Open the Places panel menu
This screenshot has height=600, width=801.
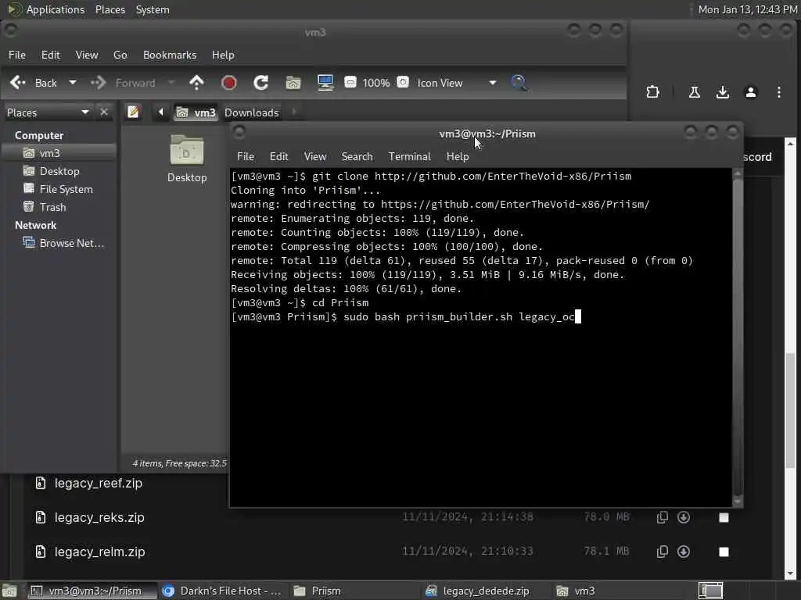pos(110,9)
